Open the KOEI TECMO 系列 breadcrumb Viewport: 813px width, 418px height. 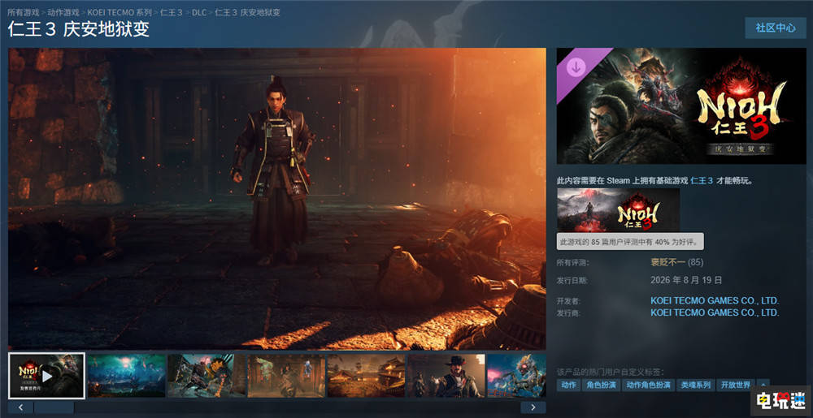click(x=120, y=12)
